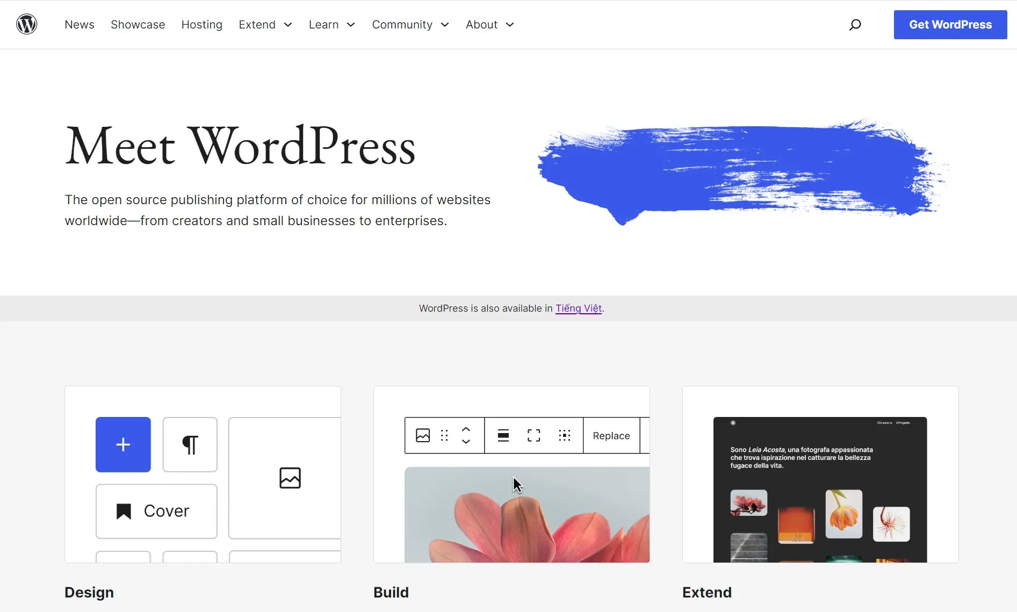1017x612 pixels.
Task: Click the About navigation label
Action: (x=482, y=25)
